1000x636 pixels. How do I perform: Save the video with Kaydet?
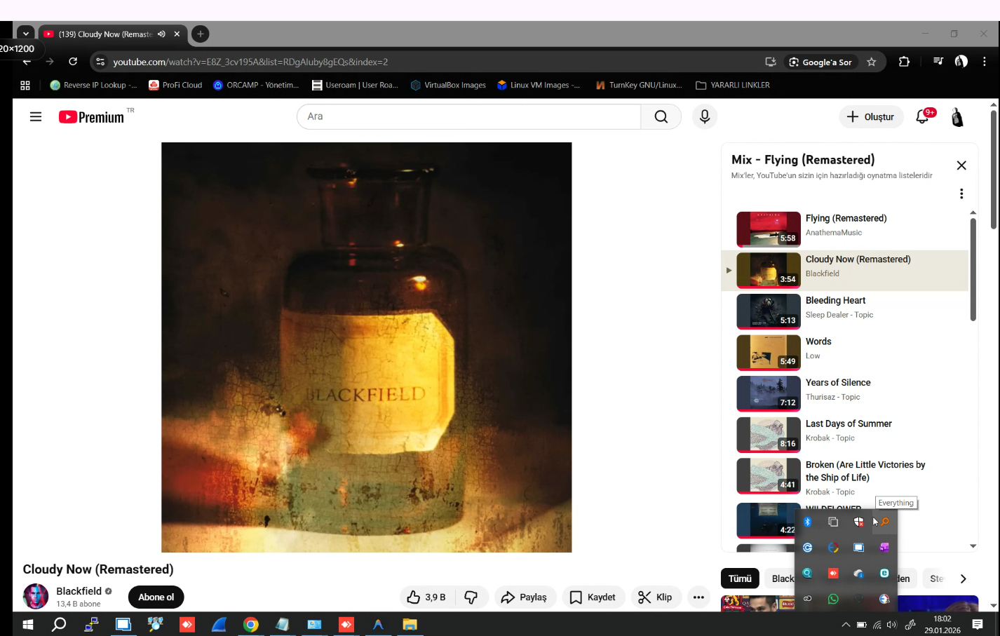(593, 597)
